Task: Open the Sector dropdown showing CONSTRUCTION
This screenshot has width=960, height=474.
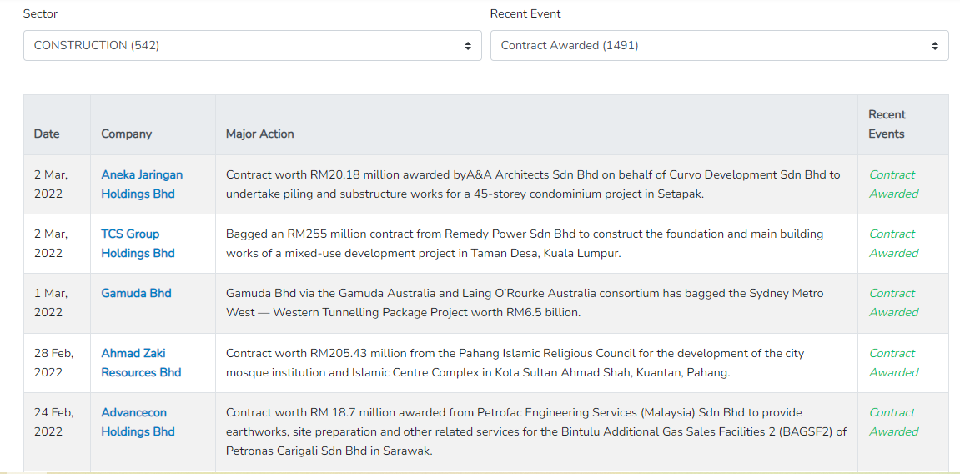Action: 252,46
